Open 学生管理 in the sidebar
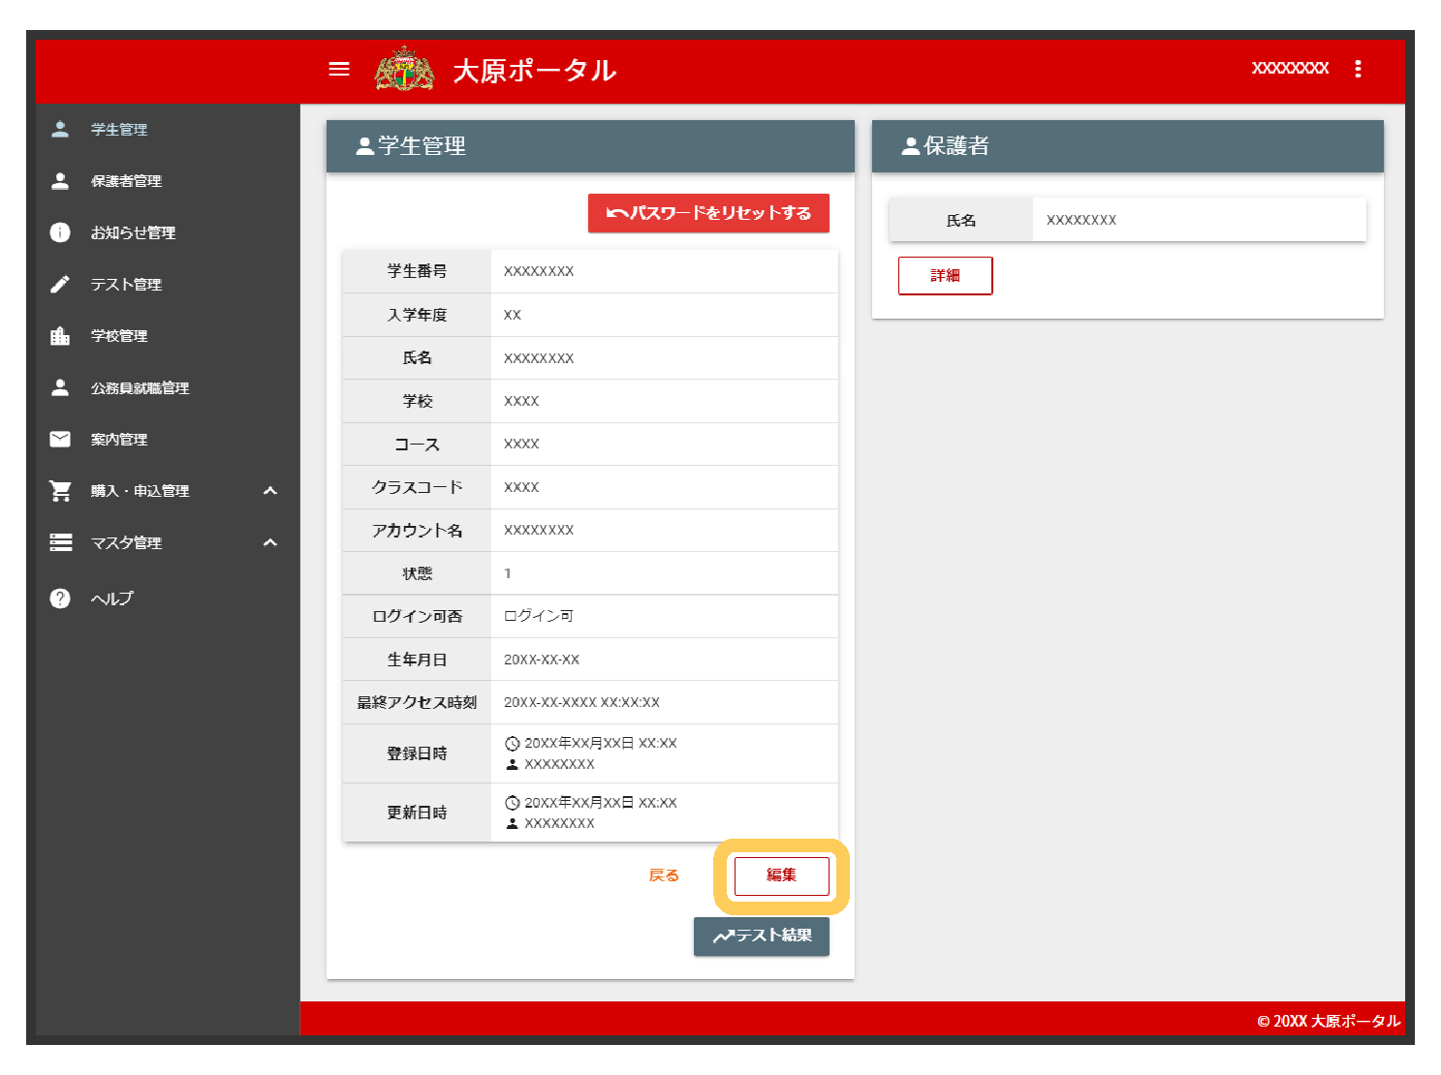Screen dimensions: 1441x1075 (119, 130)
